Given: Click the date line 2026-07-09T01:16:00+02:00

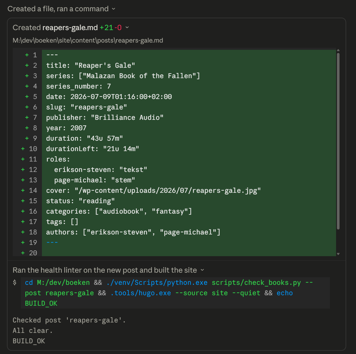Looking at the screenshot, I should pyautogui.click(x=109, y=97).
